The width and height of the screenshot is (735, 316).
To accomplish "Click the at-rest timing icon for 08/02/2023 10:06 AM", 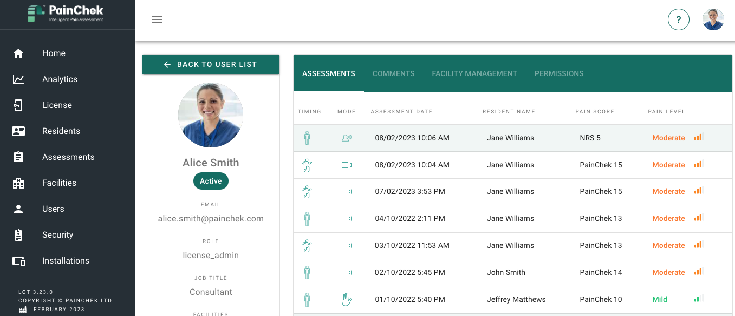I will (307, 138).
